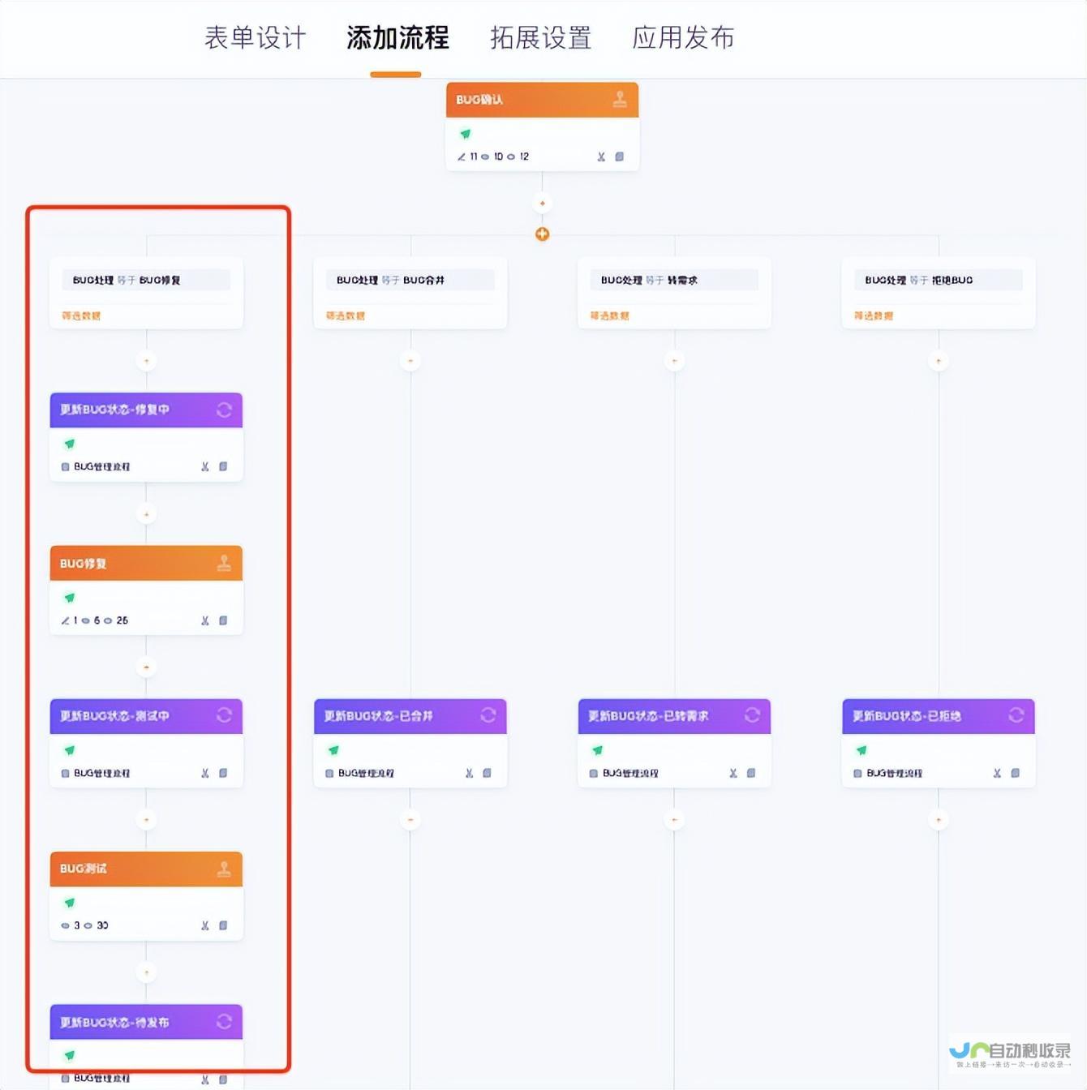Open the 更新BUG状态-待发布 node header
Image resolution: width=1087 pixels, height=1090 pixels.
[x=146, y=1022]
